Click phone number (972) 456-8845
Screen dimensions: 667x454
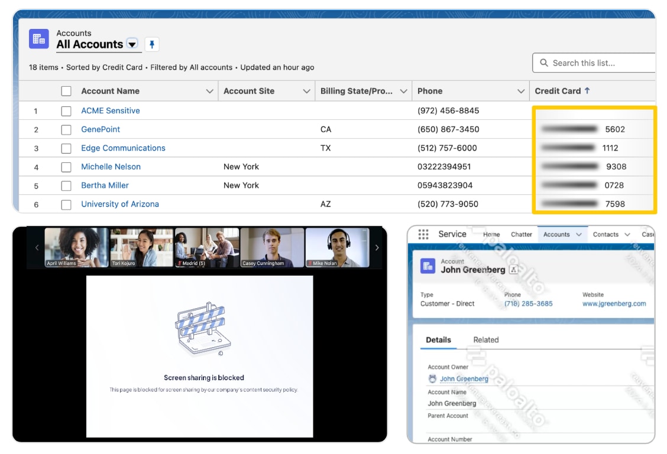pyautogui.click(x=448, y=110)
